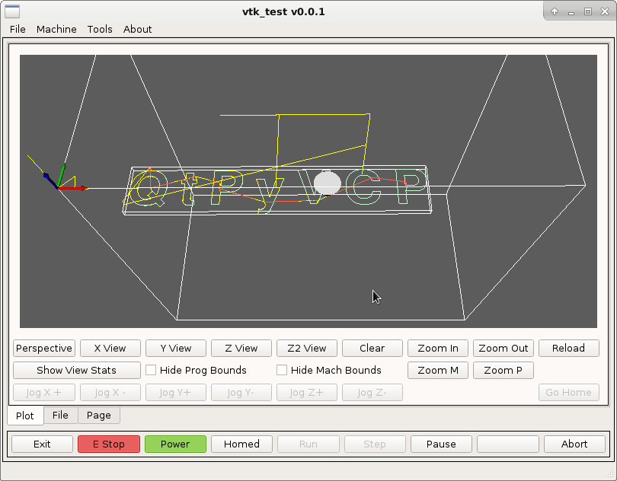Screen dimensions: 617x481
Task: Click the Zoom P button
Action: pyautogui.click(x=504, y=371)
